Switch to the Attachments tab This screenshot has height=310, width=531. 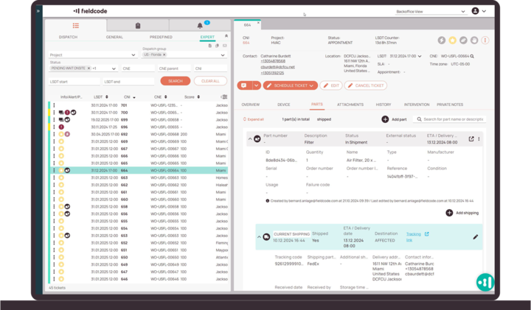[350, 105]
